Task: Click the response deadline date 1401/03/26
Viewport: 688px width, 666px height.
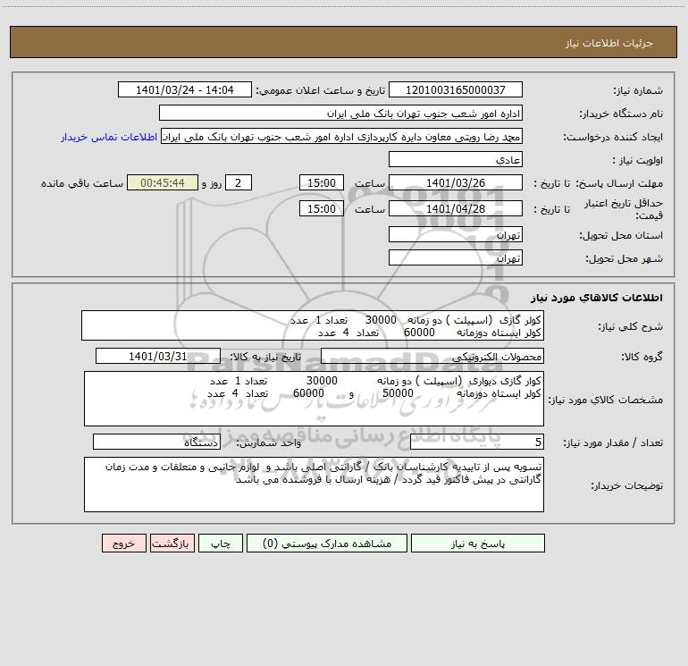Action: (x=456, y=182)
